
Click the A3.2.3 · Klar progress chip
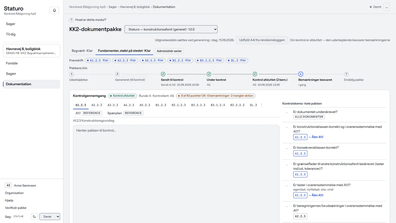152,60
